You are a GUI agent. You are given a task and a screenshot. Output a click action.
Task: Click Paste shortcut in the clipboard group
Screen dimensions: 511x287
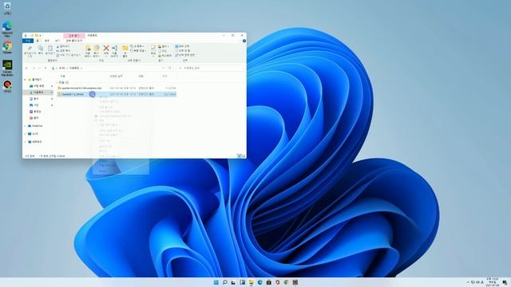tap(69, 55)
